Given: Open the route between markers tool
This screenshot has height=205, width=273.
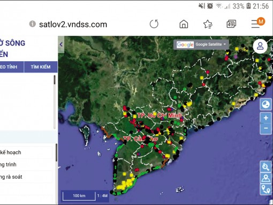Looking at the screenshot, I should point(266,189).
